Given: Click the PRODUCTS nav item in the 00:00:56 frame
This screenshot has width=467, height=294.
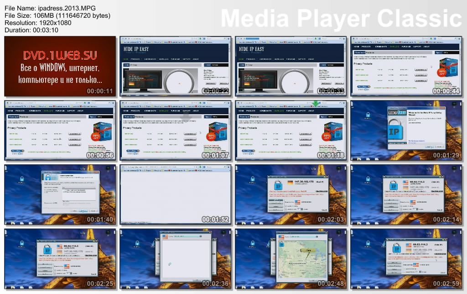Looking at the screenshot, I should (x=20, y=111).
